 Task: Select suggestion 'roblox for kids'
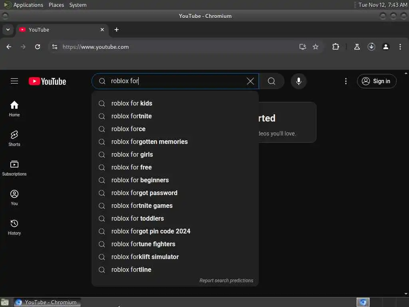tap(175, 104)
